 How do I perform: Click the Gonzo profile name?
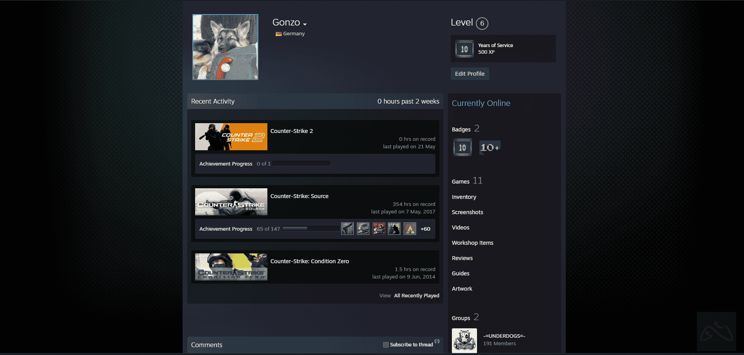coord(286,22)
